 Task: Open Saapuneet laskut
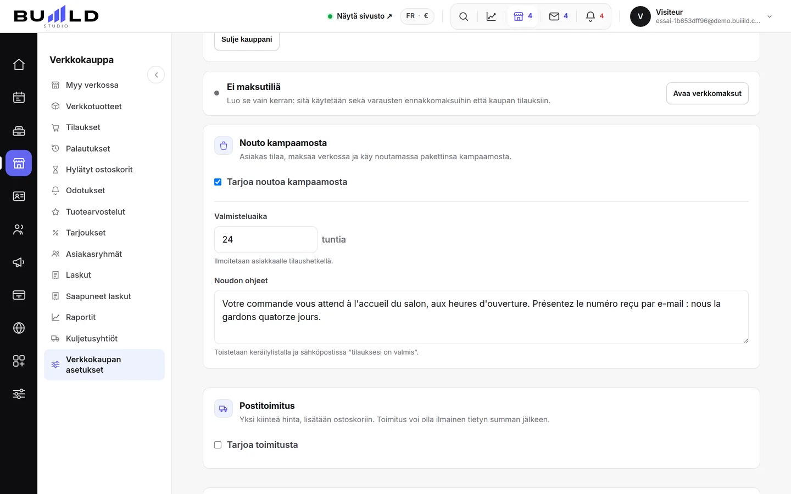104,296
